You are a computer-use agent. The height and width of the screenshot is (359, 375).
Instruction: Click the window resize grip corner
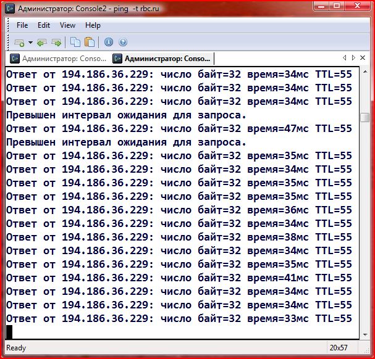pos(366,350)
